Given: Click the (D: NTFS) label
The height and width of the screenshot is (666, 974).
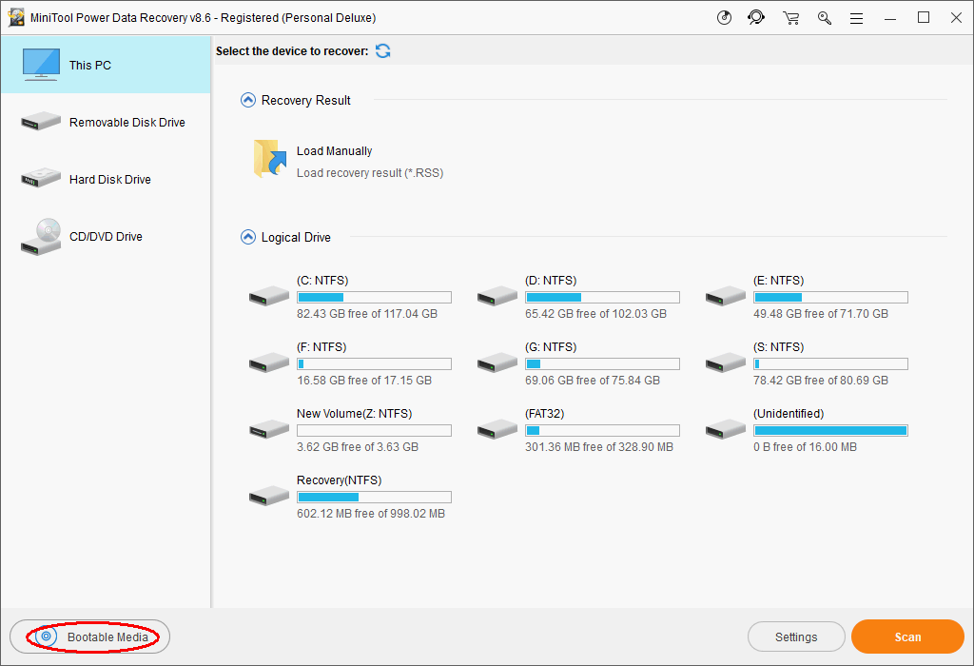Looking at the screenshot, I should (x=551, y=280).
